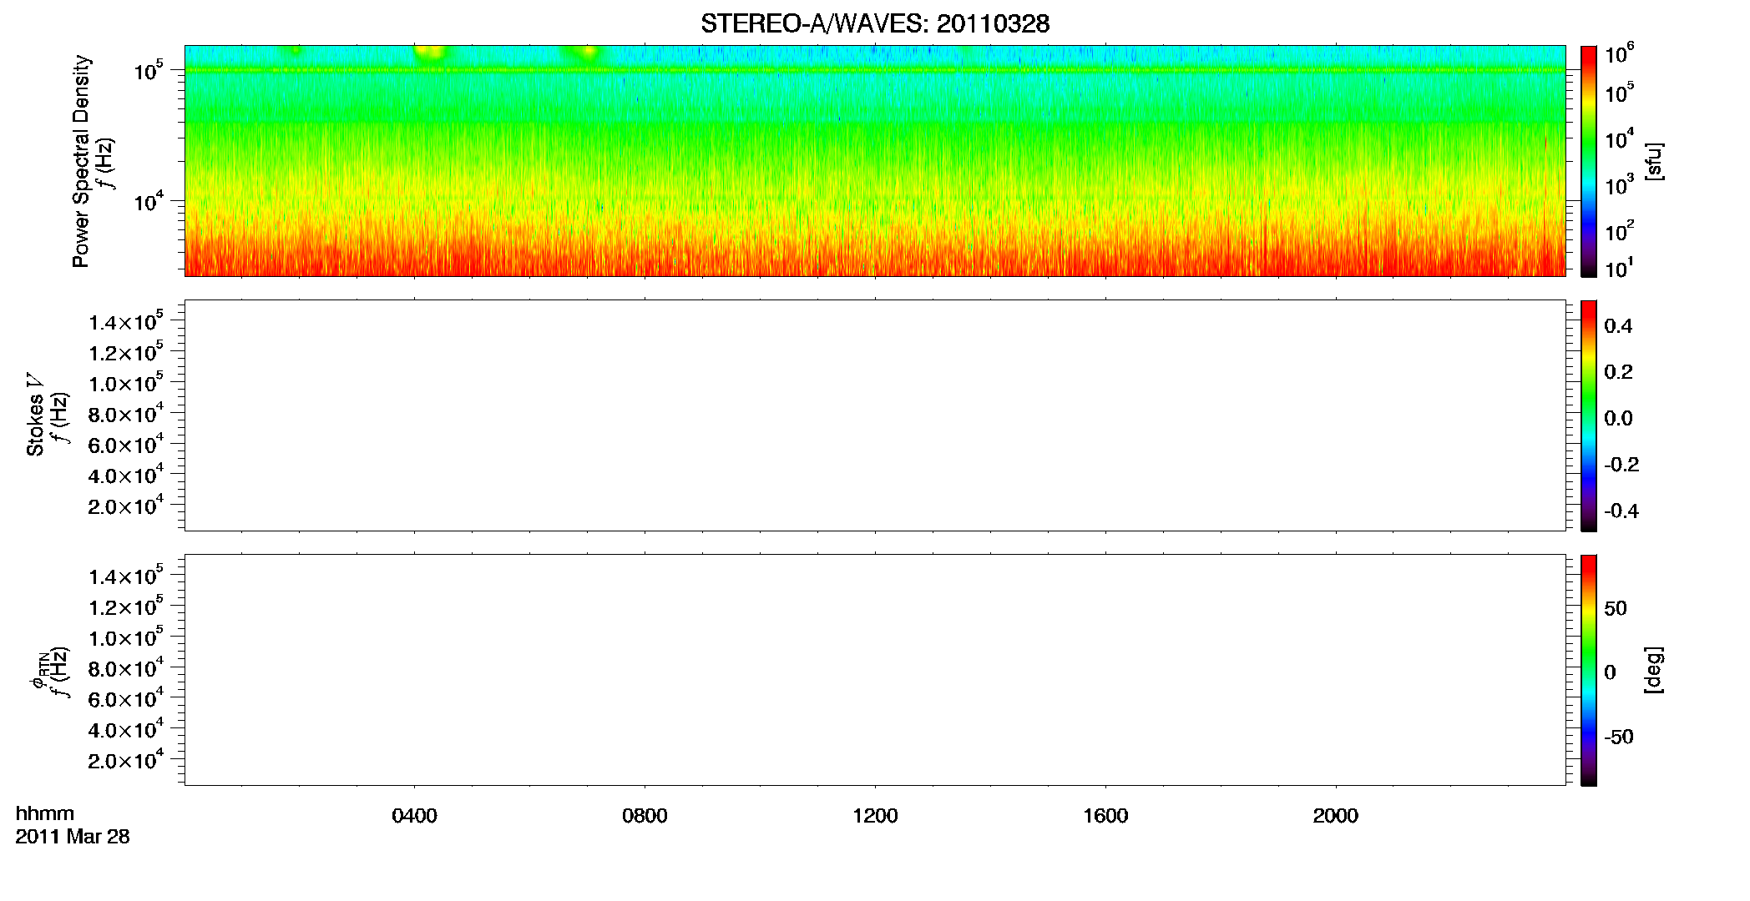Click the 0.2 tick on Stokes V color bar
The image size is (1750, 901).
(x=1618, y=372)
